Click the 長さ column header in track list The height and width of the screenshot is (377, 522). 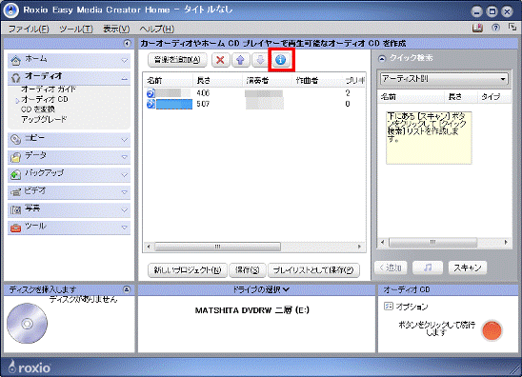218,80
